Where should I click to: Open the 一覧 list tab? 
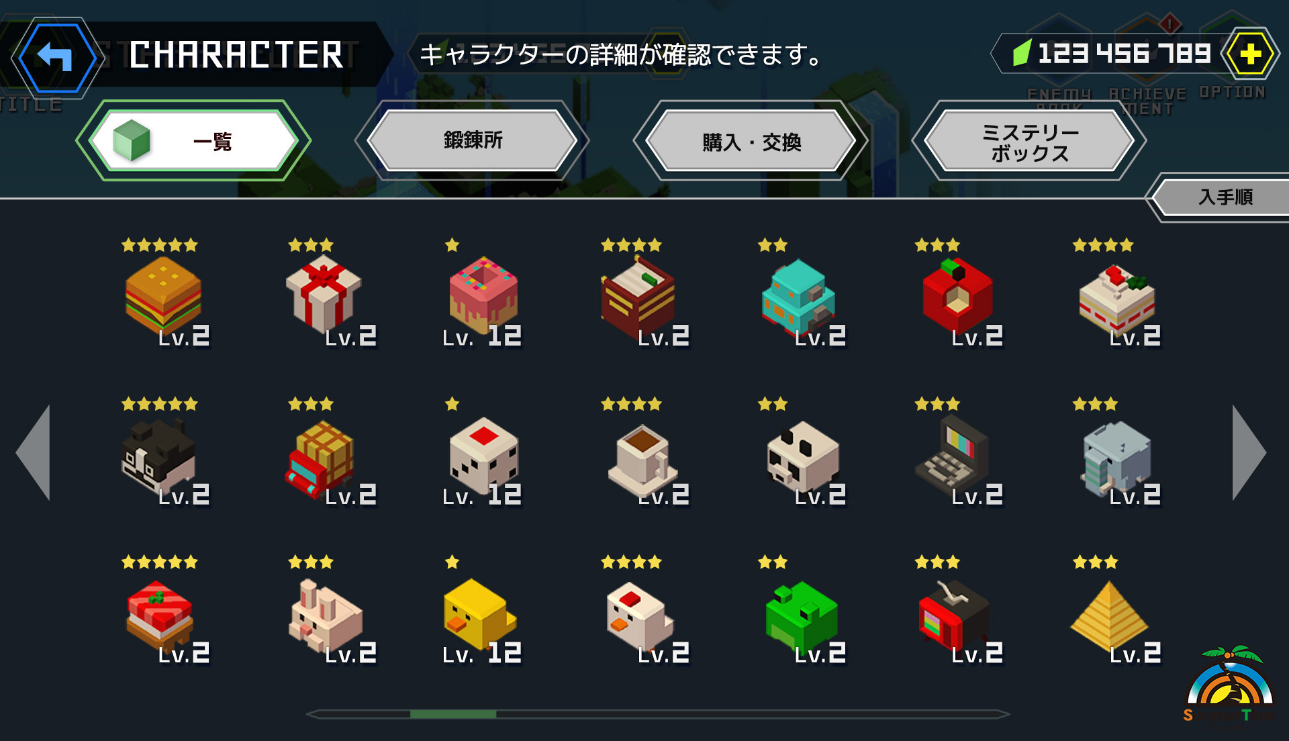click(x=193, y=141)
